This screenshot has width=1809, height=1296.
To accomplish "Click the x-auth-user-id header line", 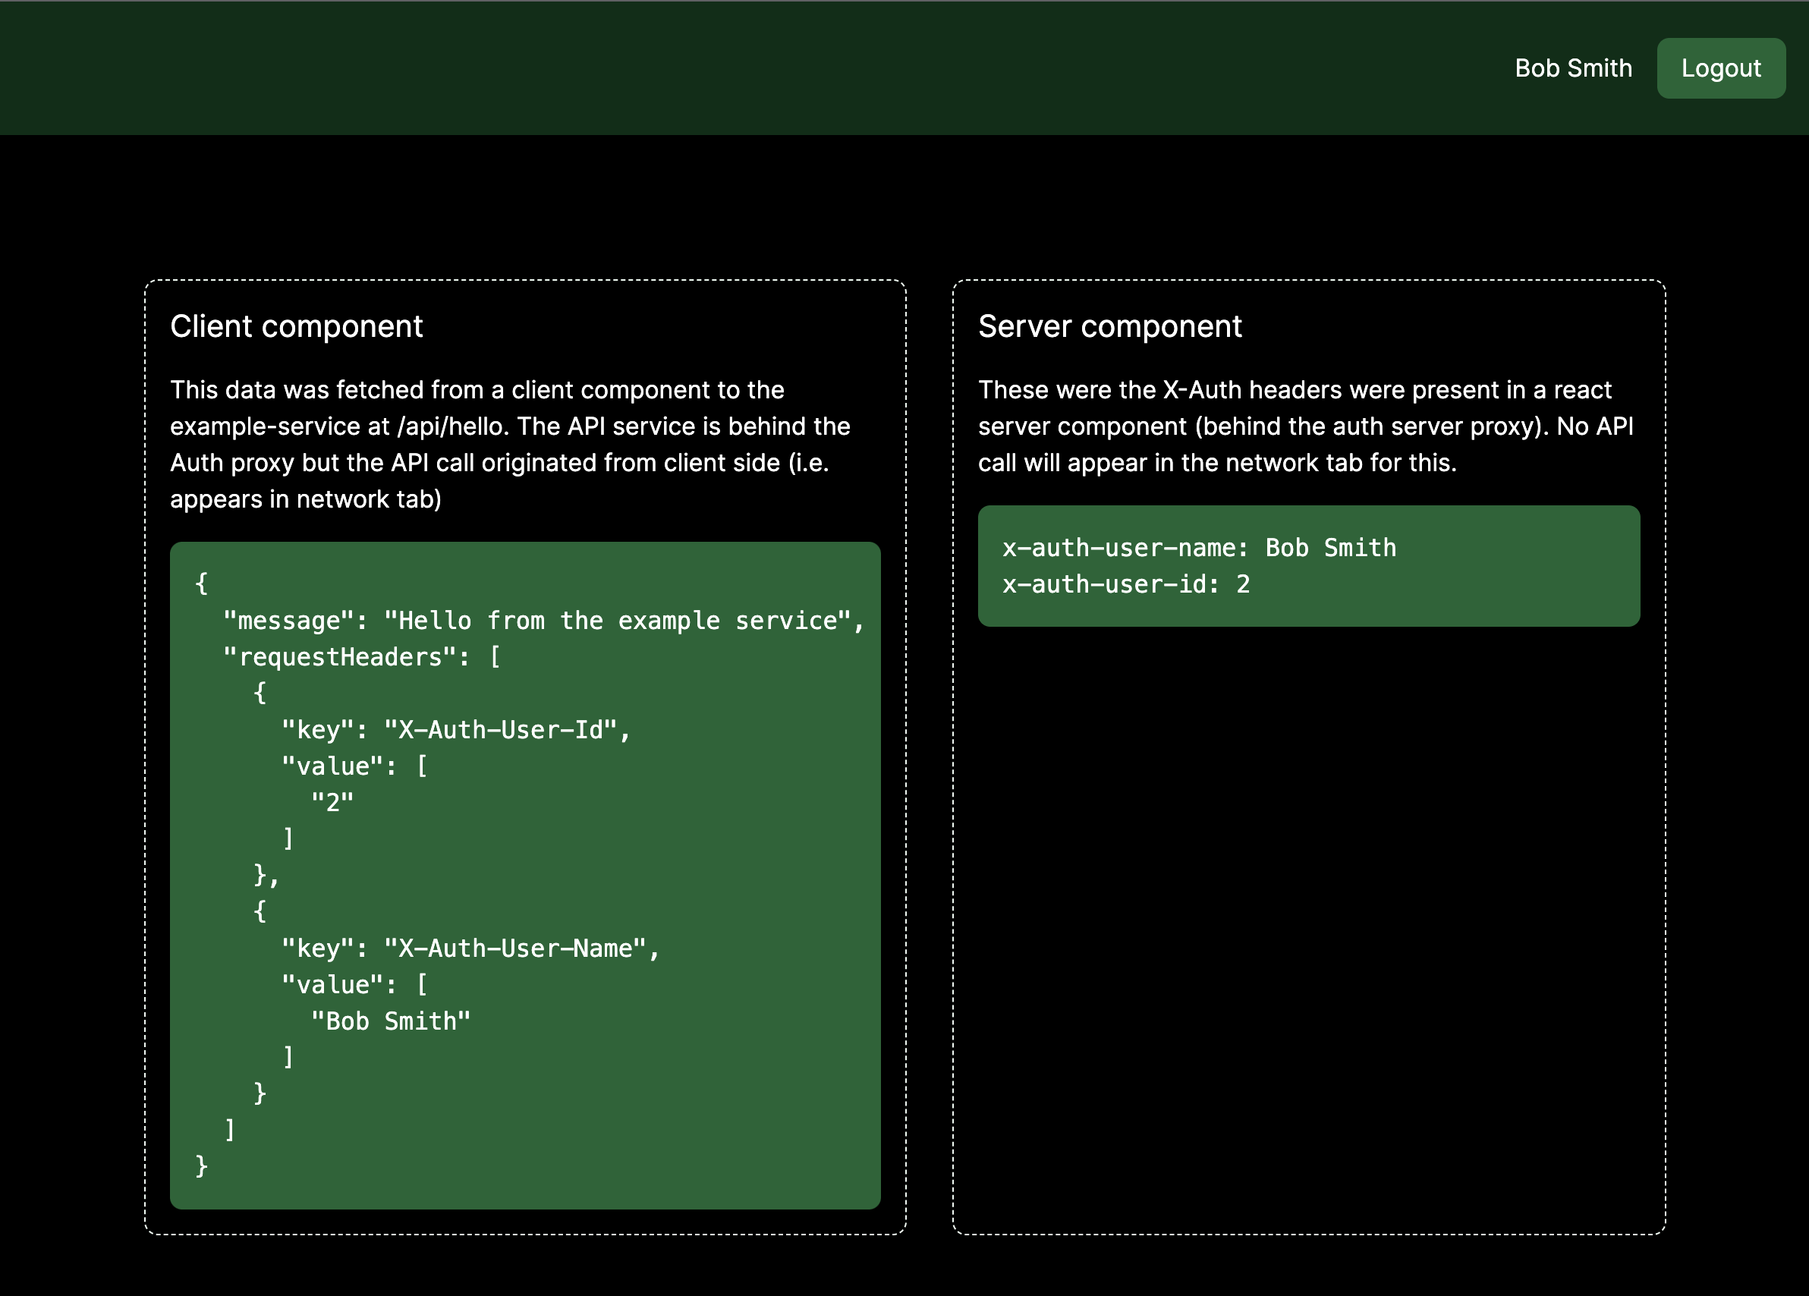I will [x=1125, y=584].
